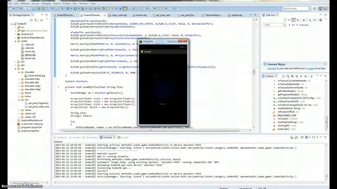The height and width of the screenshot is (189, 337).
Task: Close the Snake3DRenderer editor tab
Action: coord(105,15)
